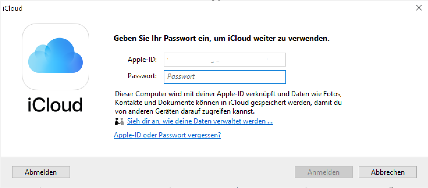This screenshot has width=428, height=188.
Task: Click the 'Geben Sie Ihr Passwort ein' heading
Action: (221, 38)
